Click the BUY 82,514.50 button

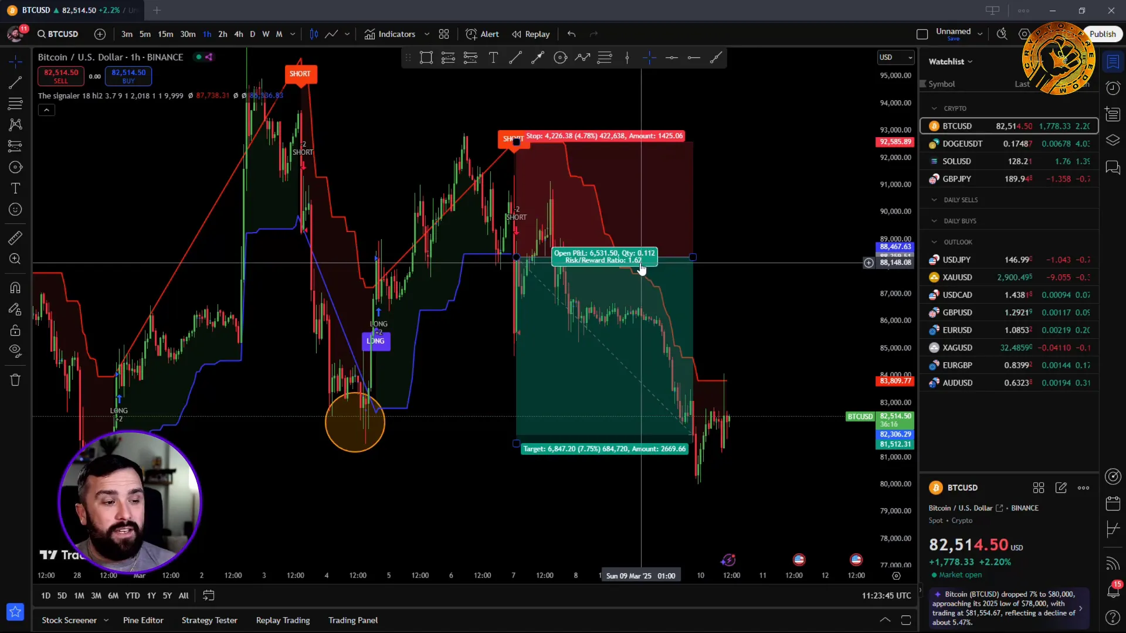(x=128, y=76)
